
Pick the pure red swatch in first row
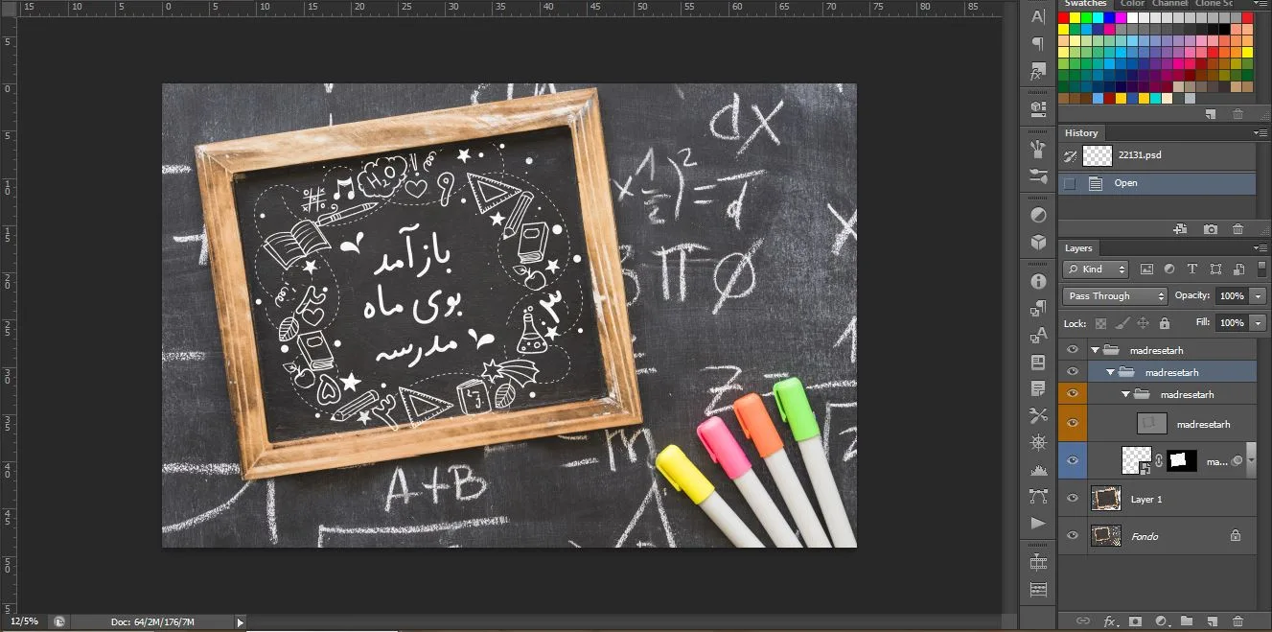(1064, 17)
